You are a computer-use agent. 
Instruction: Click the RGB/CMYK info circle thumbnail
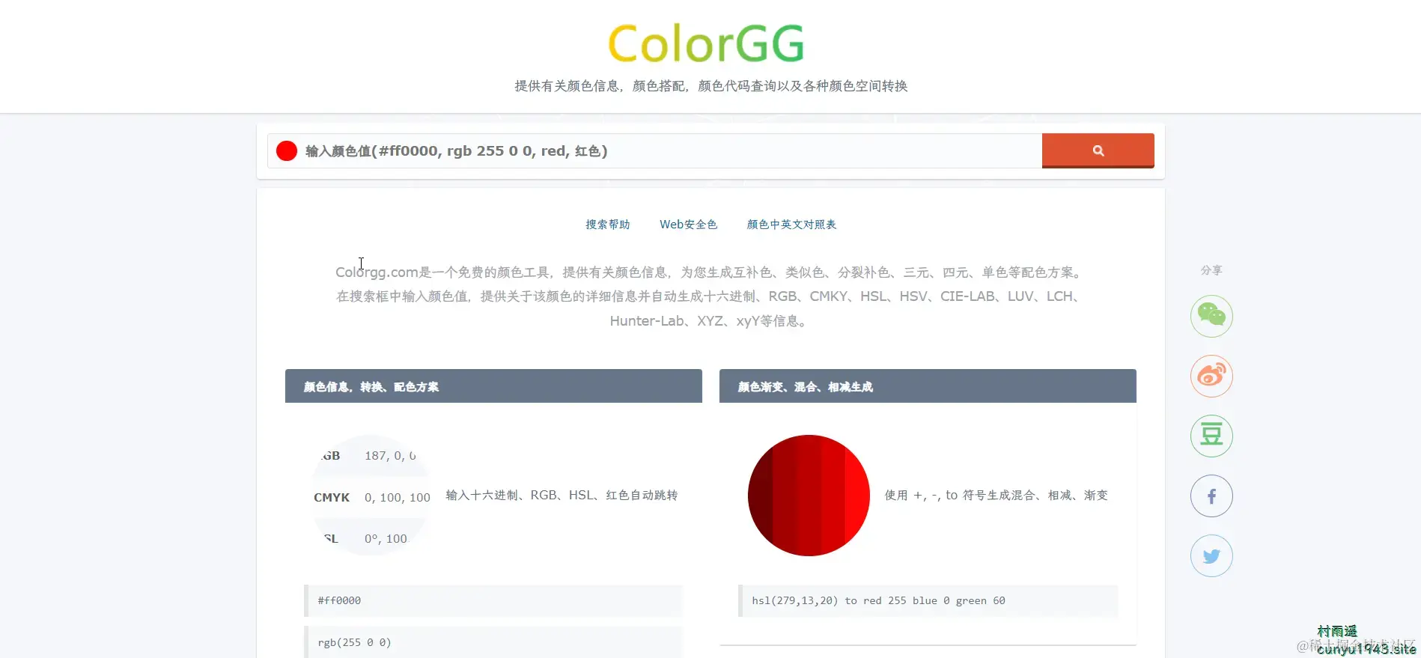[371, 496]
